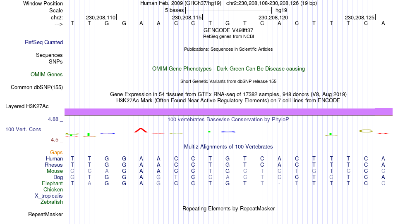Click the GENCODE V49lift37 track title
393x224 pixels.
[x=228, y=30]
